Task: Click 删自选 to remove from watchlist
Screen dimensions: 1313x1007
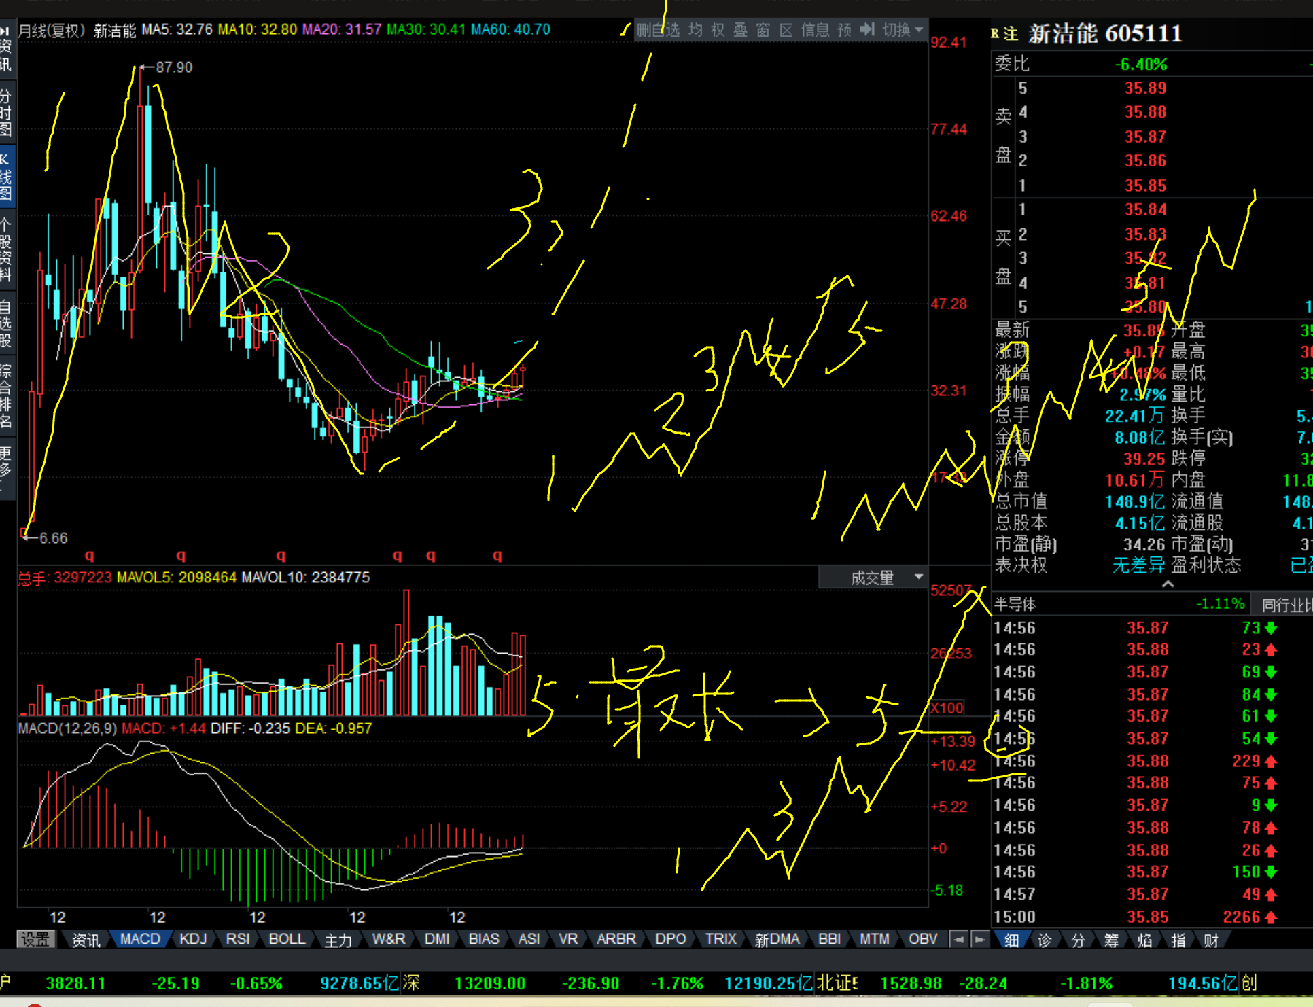Action: [658, 30]
